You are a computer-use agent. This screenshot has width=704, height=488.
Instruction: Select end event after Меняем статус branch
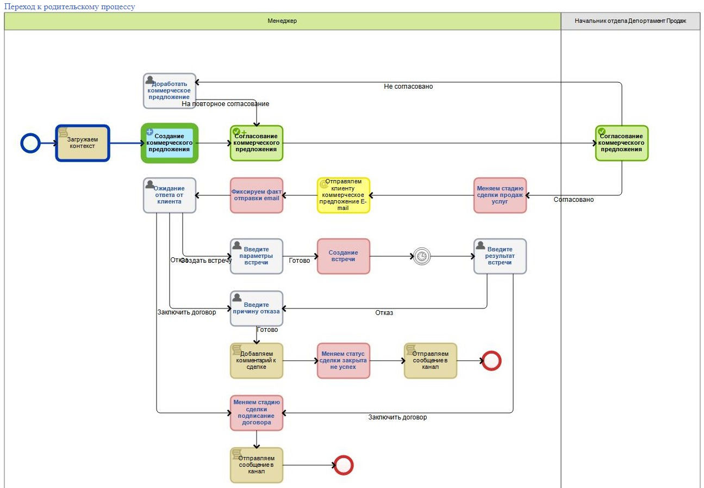pos(491,361)
